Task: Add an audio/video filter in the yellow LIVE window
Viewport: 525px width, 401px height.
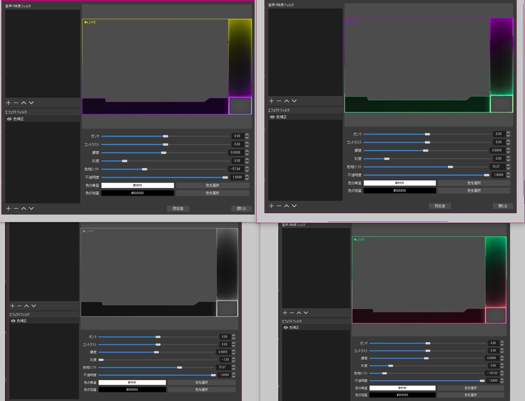Action: point(8,103)
